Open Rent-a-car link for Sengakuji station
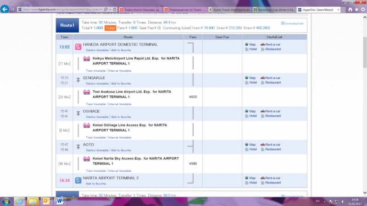This screenshot has width=367, height=206. [273, 78]
